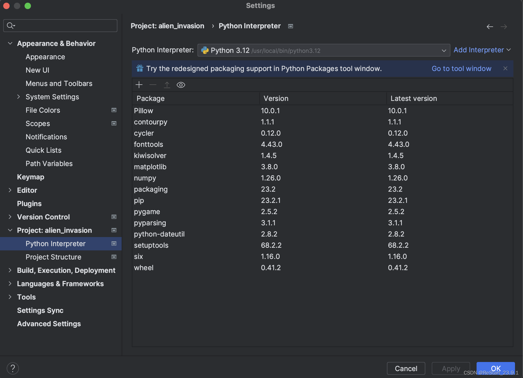The height and width of the screenshot is (378, 523).
Task: Click Go to tool window link
Action: coord(461,69)
